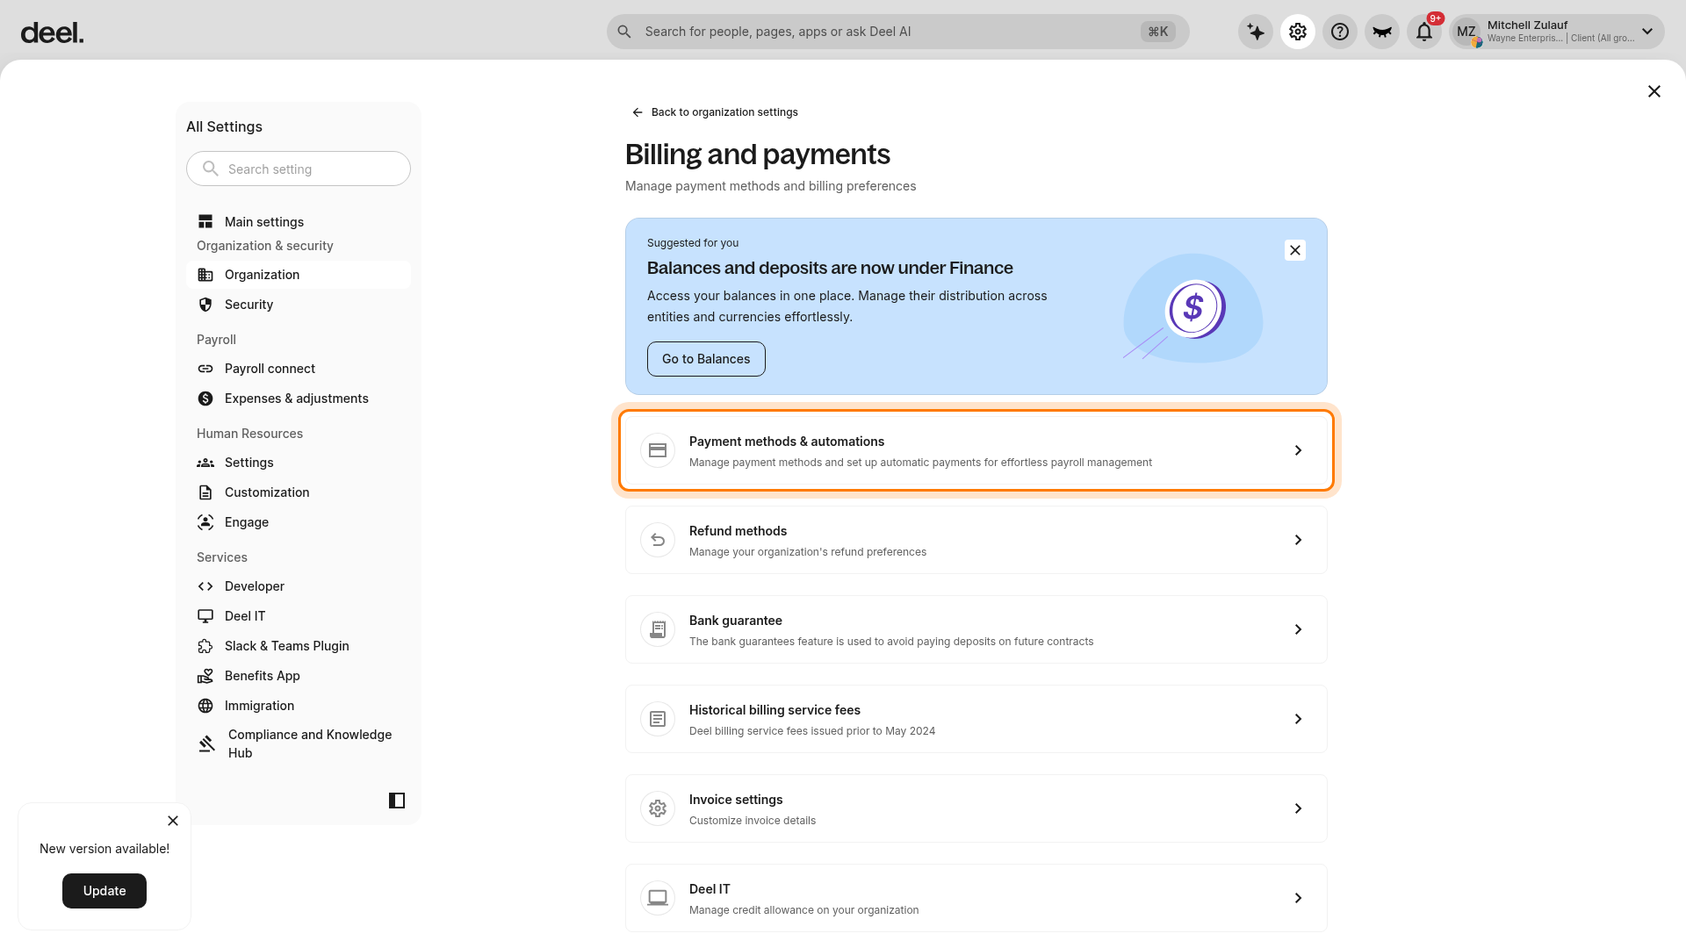Click the Security shield icon

pyautogui.click(x=205, y=305)
